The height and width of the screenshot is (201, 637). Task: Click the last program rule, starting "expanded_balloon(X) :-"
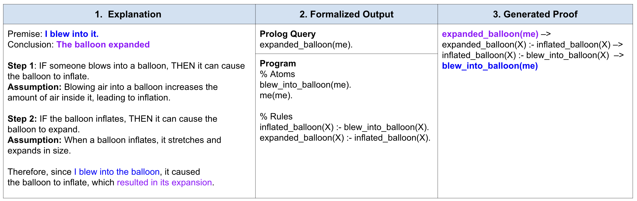345,138
